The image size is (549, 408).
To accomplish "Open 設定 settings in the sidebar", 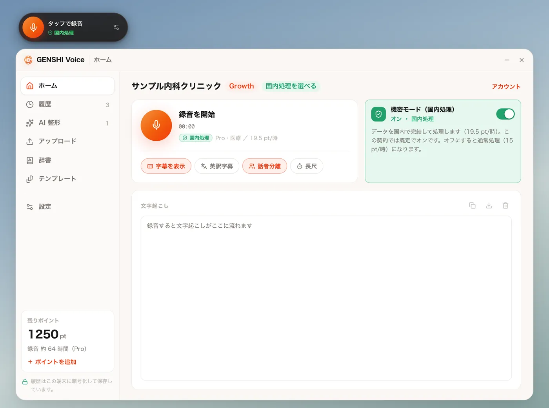I will [67, 207].
